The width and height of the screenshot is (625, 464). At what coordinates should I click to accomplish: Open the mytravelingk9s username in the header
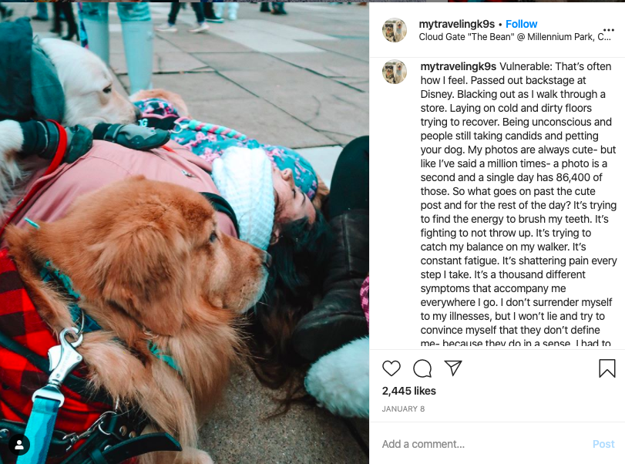[456, 24]
